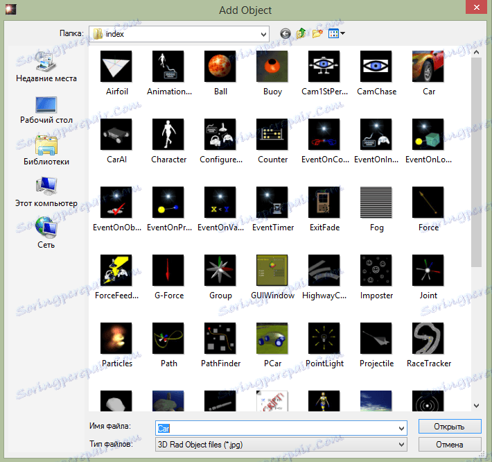Select the HighwayC... object icon
The image size is (492, 462).
[324, 270]
